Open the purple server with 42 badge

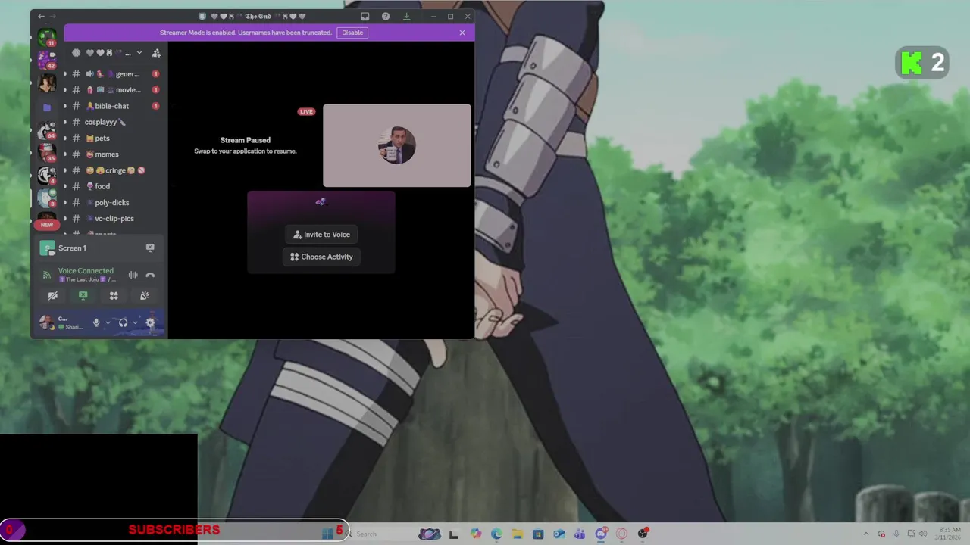[x=47, y=59]
